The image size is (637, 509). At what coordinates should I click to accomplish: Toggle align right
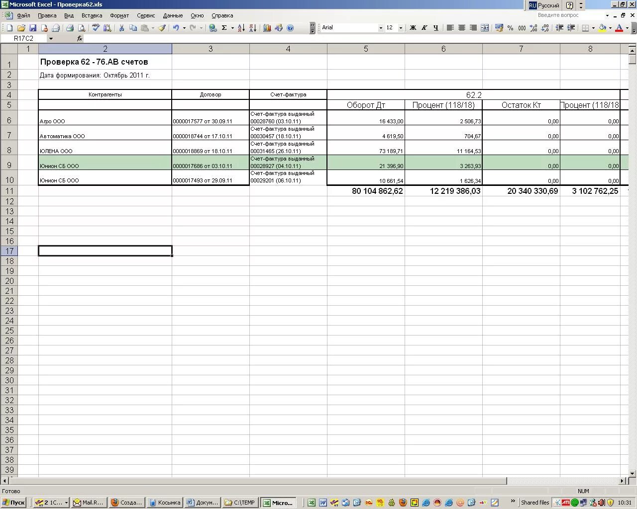(473, 28)
